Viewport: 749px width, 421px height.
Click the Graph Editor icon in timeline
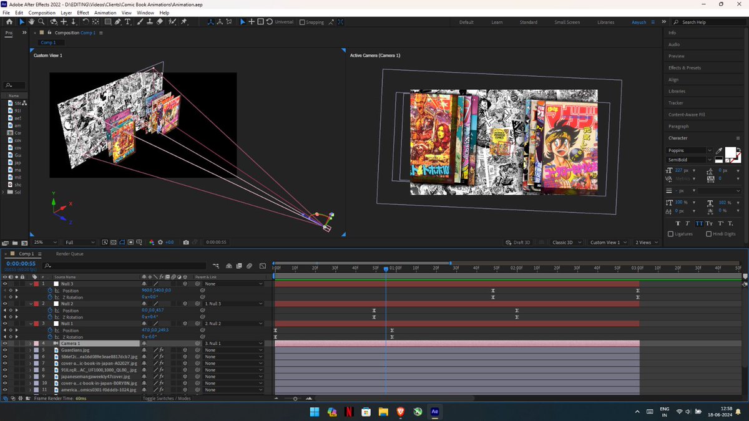[x=262, y=266]
